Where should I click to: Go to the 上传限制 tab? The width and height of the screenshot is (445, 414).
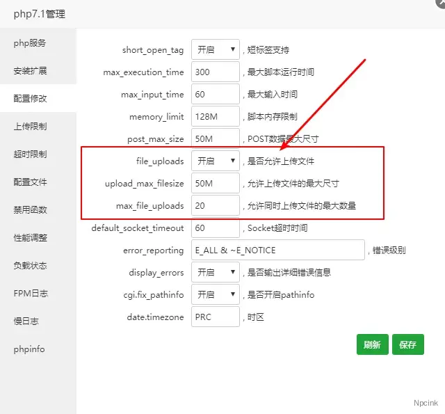[30, 127]
